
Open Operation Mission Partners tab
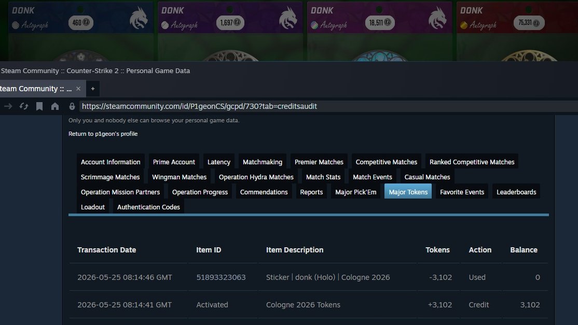120,192
